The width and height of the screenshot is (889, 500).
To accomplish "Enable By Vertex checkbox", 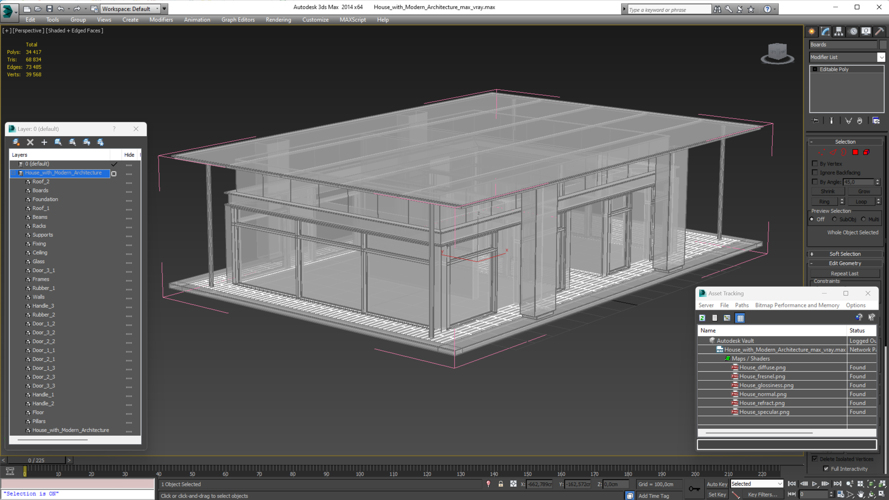I will click(815, 164).
